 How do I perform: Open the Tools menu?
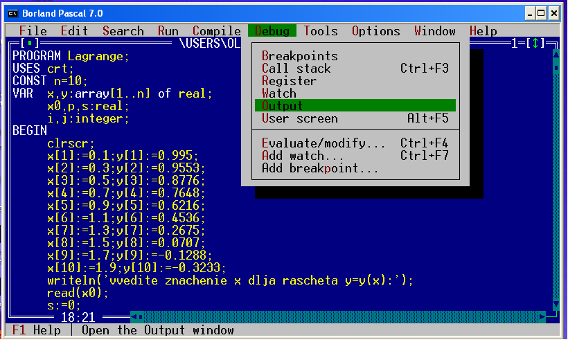click(321, 31)
